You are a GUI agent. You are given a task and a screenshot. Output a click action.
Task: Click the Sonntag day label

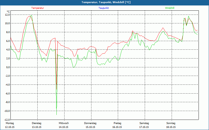(x=171, y=123)
